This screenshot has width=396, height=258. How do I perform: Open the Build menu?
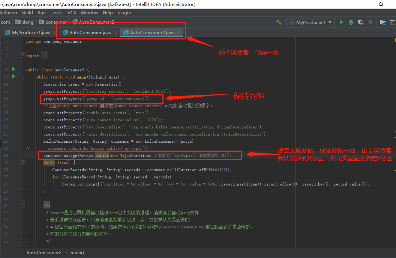click(27, 13)
